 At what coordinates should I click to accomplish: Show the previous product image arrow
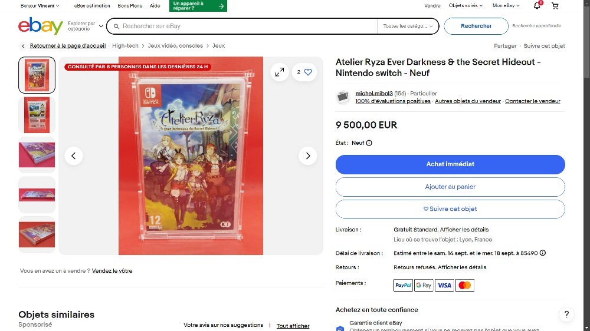point(73,155)
